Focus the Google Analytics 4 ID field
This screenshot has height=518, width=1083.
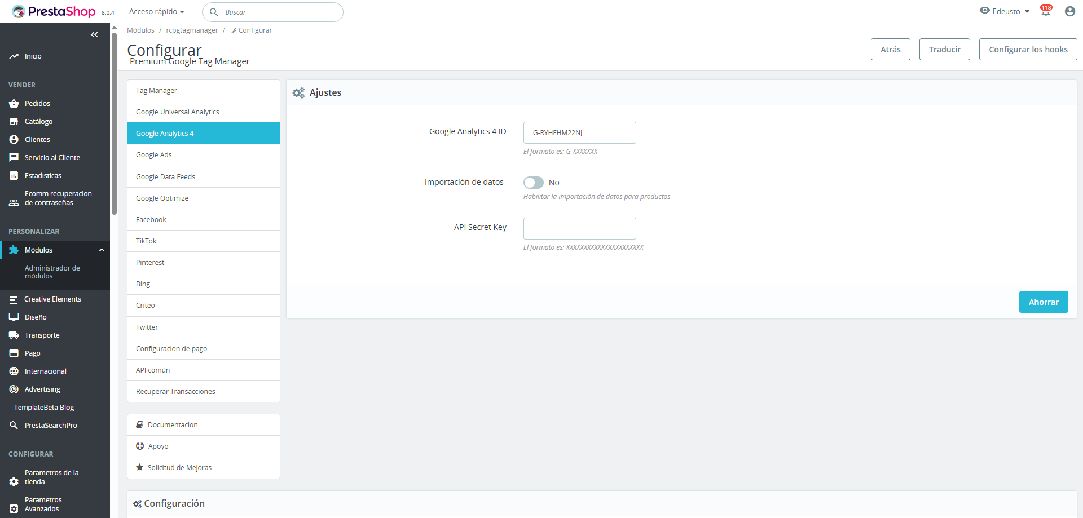[x=580, y=133]
